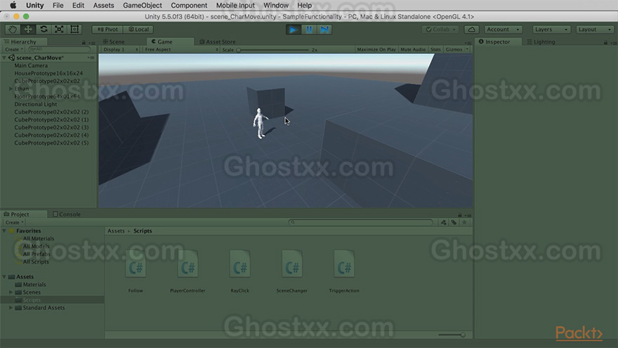Select Directional Light in Hierarchy
This screenshot has height=348, width=618.
[36, 104]
